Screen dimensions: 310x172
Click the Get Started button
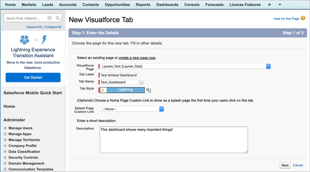[33, 77]
